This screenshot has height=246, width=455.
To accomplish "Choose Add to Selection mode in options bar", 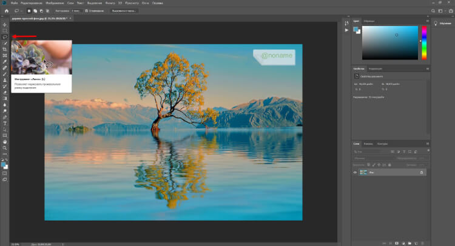I will pos(35,11).
